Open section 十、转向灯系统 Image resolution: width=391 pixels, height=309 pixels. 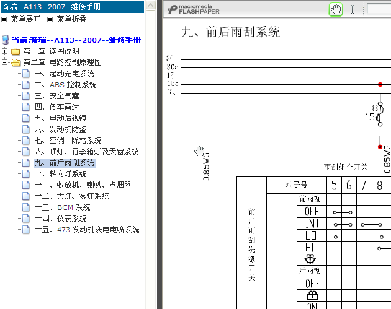[60, 174]
